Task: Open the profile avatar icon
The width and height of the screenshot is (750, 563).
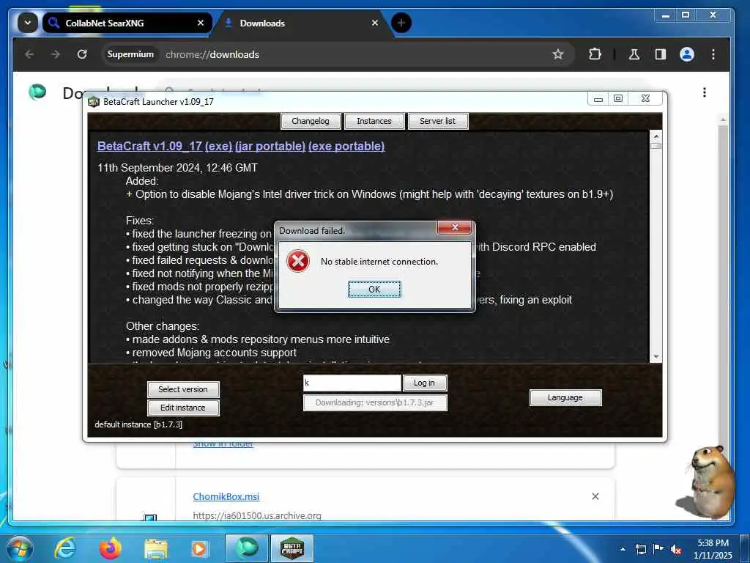Action: click(687, 54)
